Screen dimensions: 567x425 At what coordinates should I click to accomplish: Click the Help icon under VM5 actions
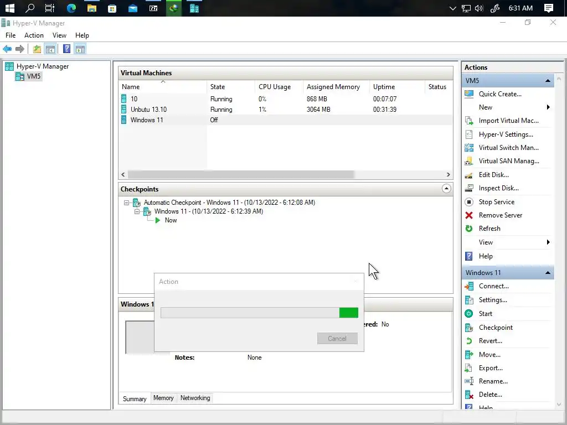click(x=469, y=256)
